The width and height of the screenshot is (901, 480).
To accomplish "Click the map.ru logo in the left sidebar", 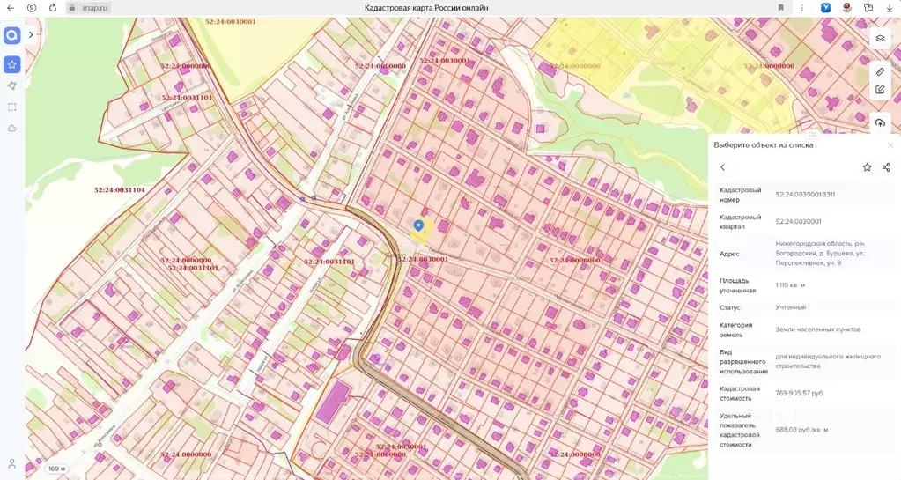I will coord(12,35).
